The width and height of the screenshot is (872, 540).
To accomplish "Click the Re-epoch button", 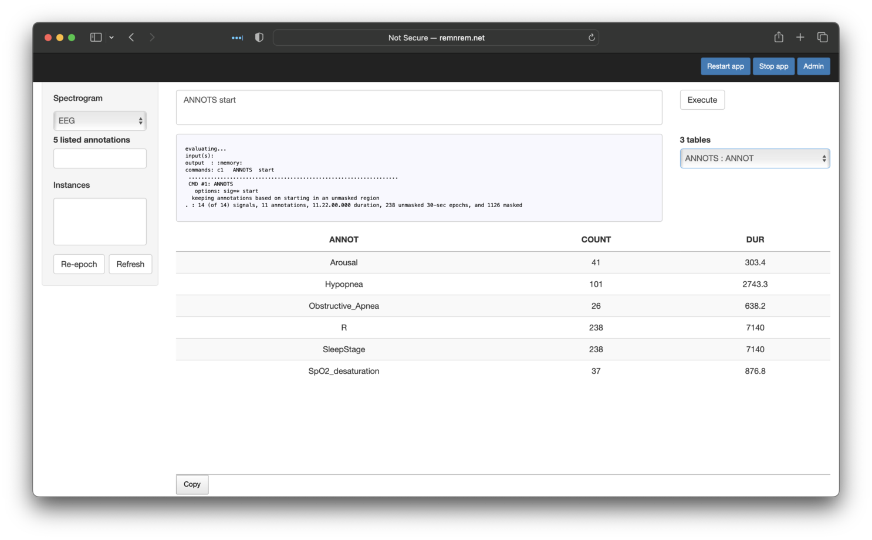I will pyautogui.click(x=79, y=264).
